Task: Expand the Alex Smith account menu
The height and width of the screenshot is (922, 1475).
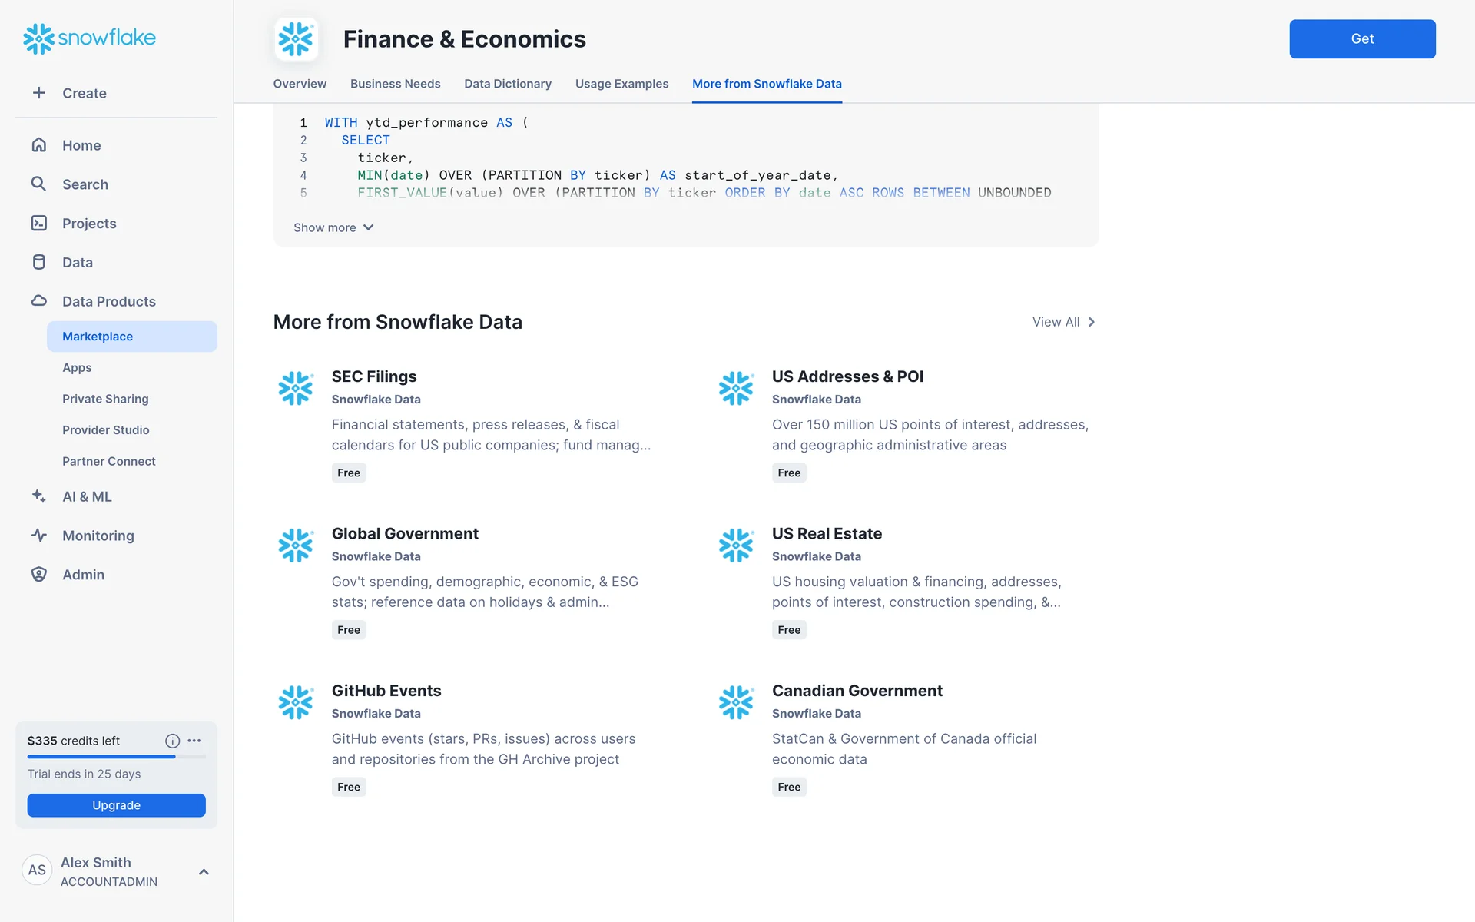Action: coord(204,871)
